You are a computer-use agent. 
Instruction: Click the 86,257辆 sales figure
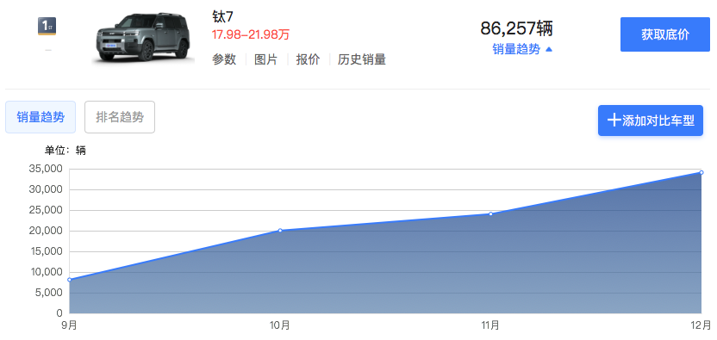[x=517, y=28]
